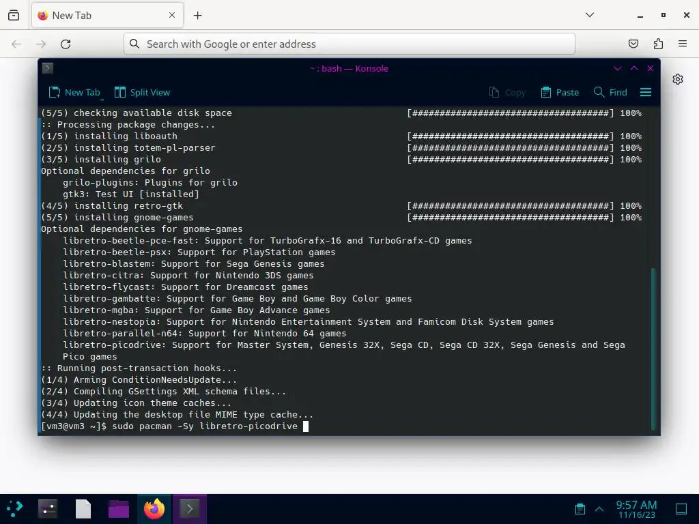Open the blank document taskbar icon
Viewport: 699px width, 524px height.
point(83,508)
